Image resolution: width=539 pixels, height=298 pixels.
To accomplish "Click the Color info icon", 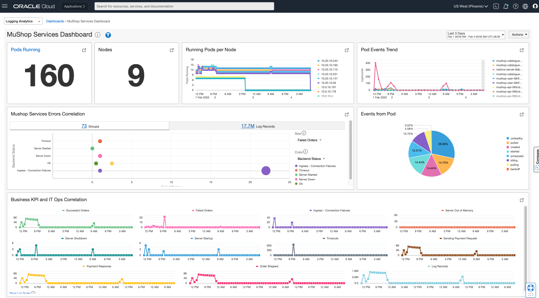I will pos(306,152).
